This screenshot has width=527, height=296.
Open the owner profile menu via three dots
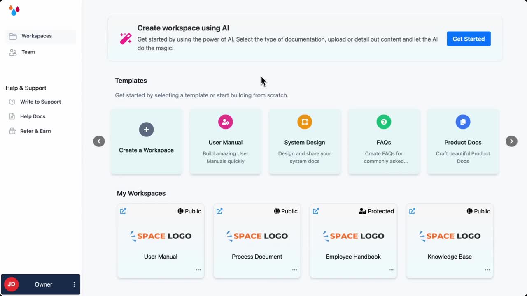point(74,284)
